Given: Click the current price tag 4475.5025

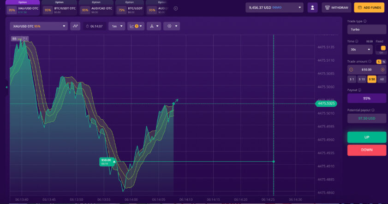Looking at the screenshot, I should pos(326,104).
